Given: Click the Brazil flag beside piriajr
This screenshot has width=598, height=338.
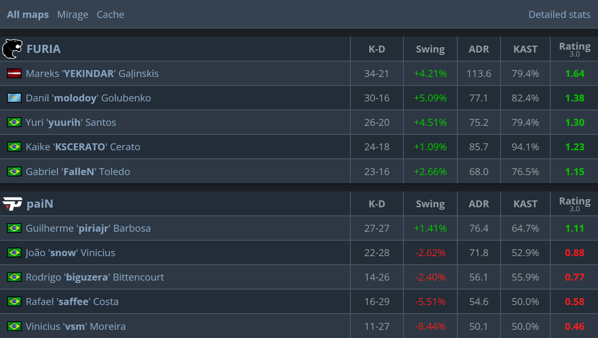Looking at the screenshot, I should pyautogui.click(x=14, y=228).
